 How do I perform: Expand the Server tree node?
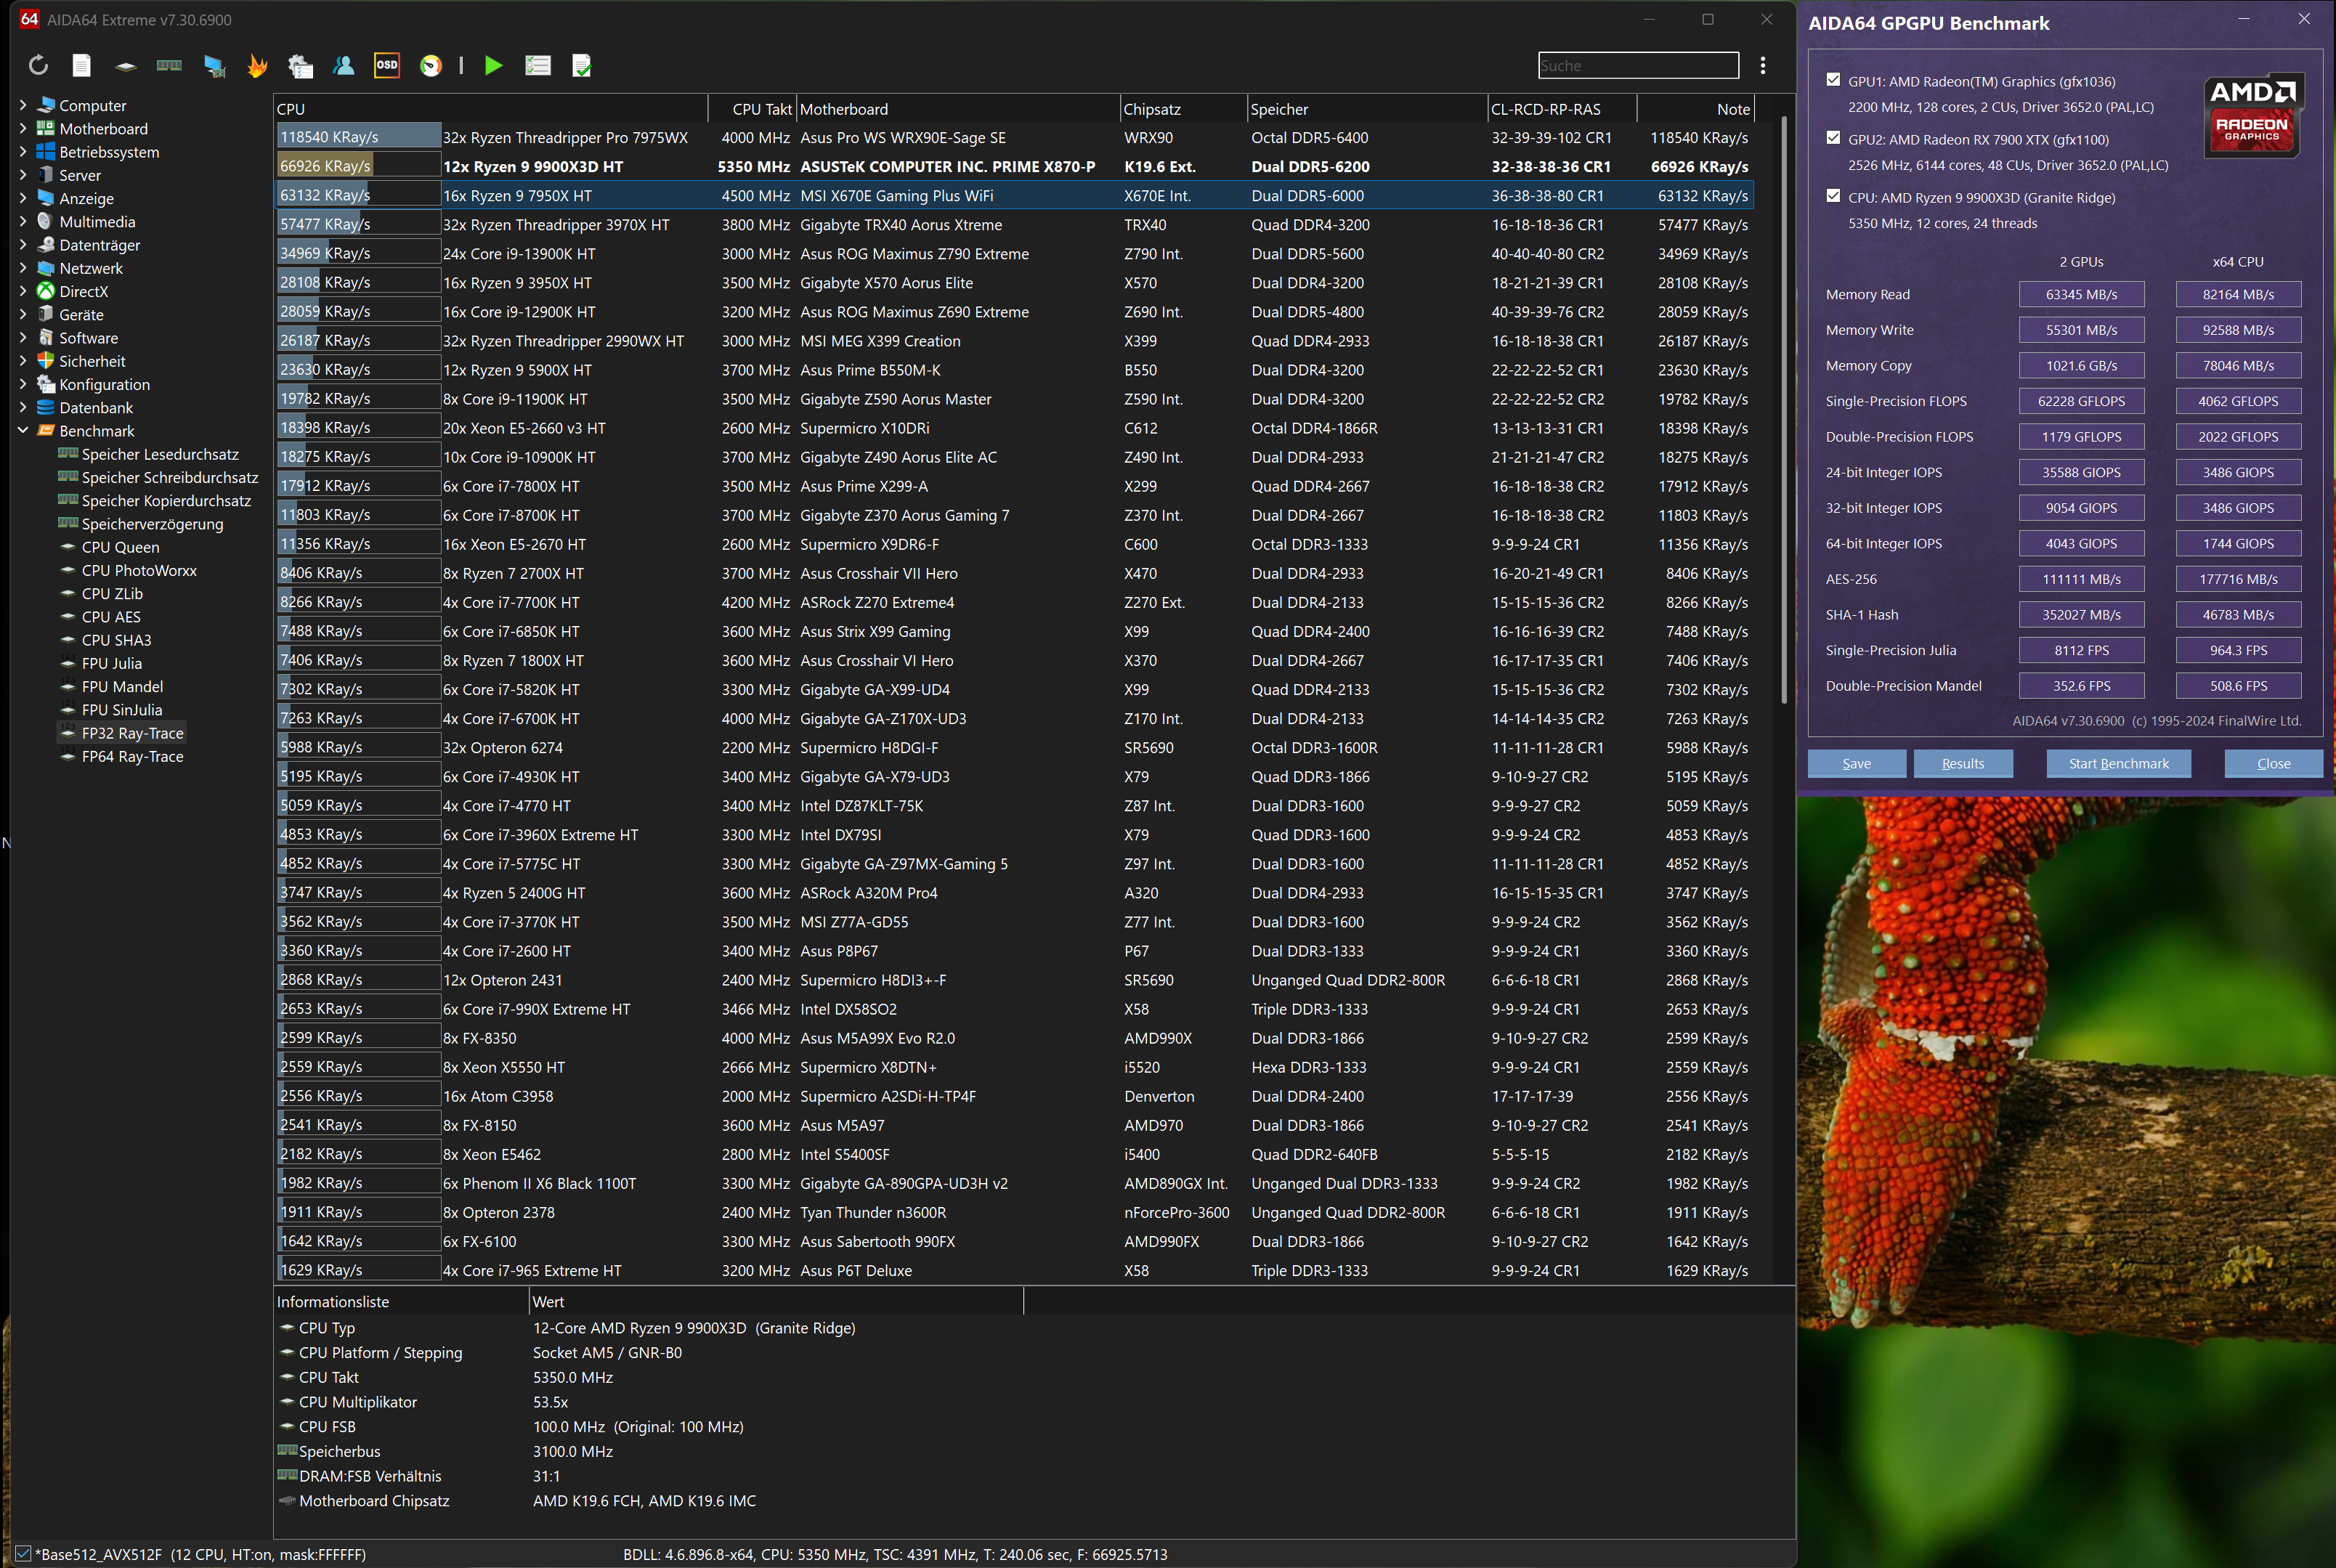point(22,174)
